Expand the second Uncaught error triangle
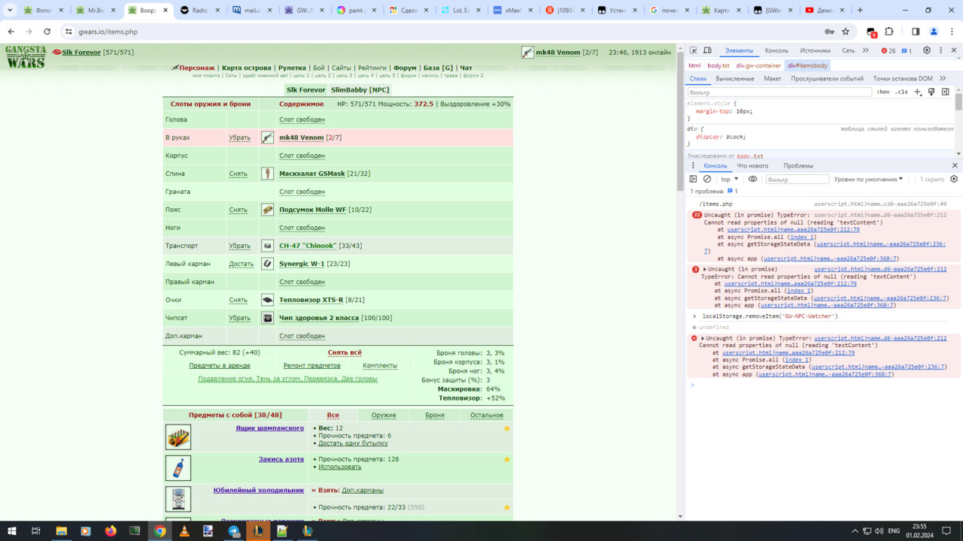Screen dimensions: 963x541 705,269
